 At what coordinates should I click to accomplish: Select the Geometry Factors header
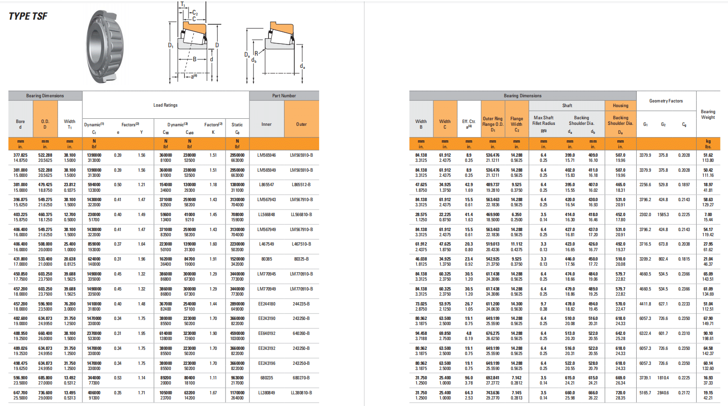point(666,101)
